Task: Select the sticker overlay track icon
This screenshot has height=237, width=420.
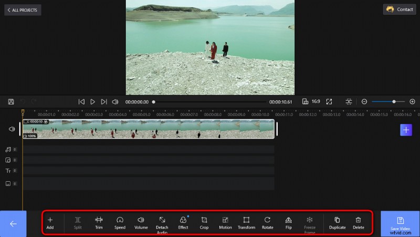Action: coord(8,160)
